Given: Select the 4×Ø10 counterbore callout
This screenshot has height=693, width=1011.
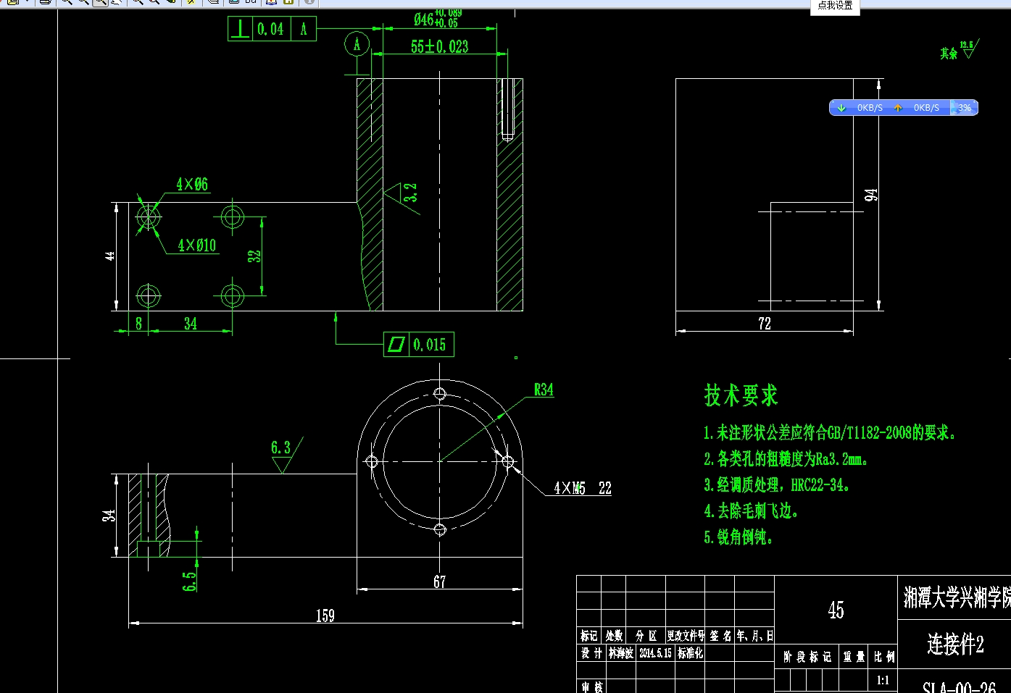Looking at the screenshot, I should point(197,245).
